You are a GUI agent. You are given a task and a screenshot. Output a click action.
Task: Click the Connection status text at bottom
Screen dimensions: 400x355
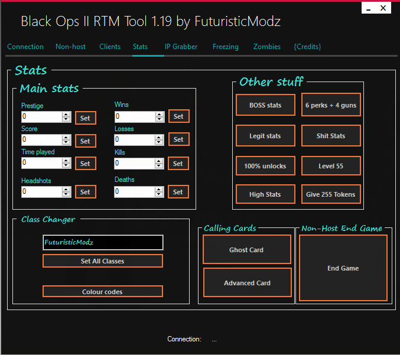192,339
